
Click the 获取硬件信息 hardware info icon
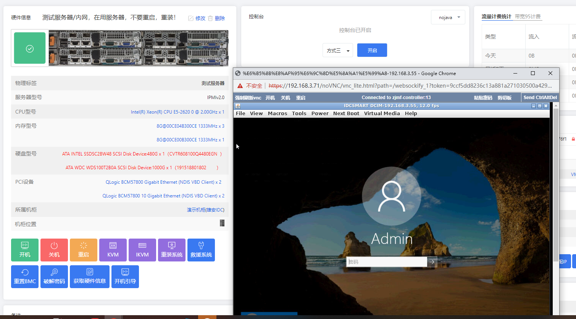tap(89, 276)
